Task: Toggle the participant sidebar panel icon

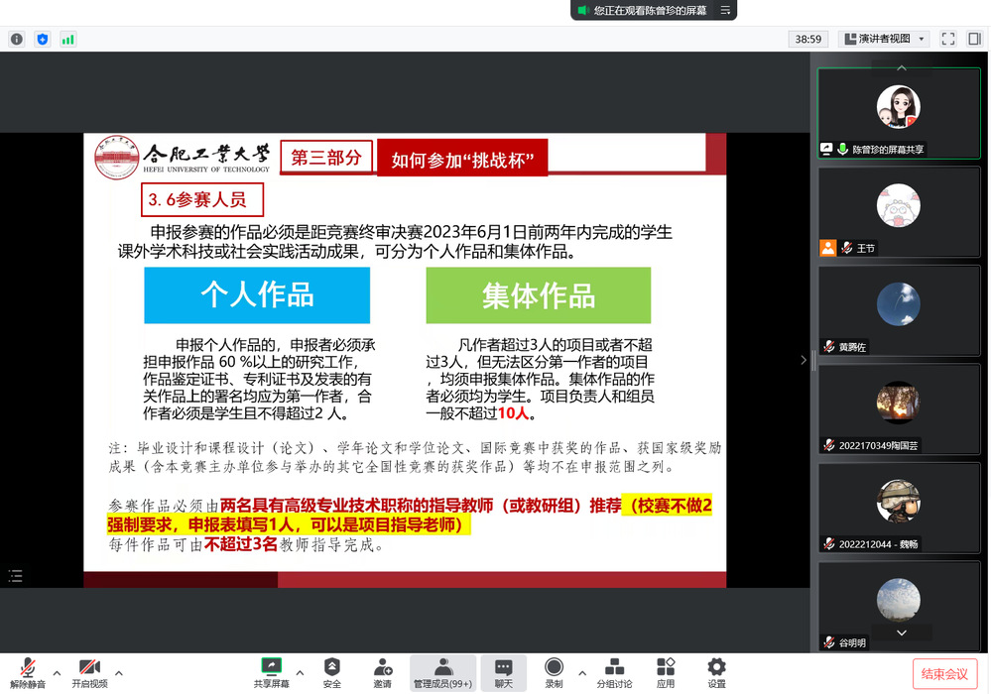Action: pos(974,39)
